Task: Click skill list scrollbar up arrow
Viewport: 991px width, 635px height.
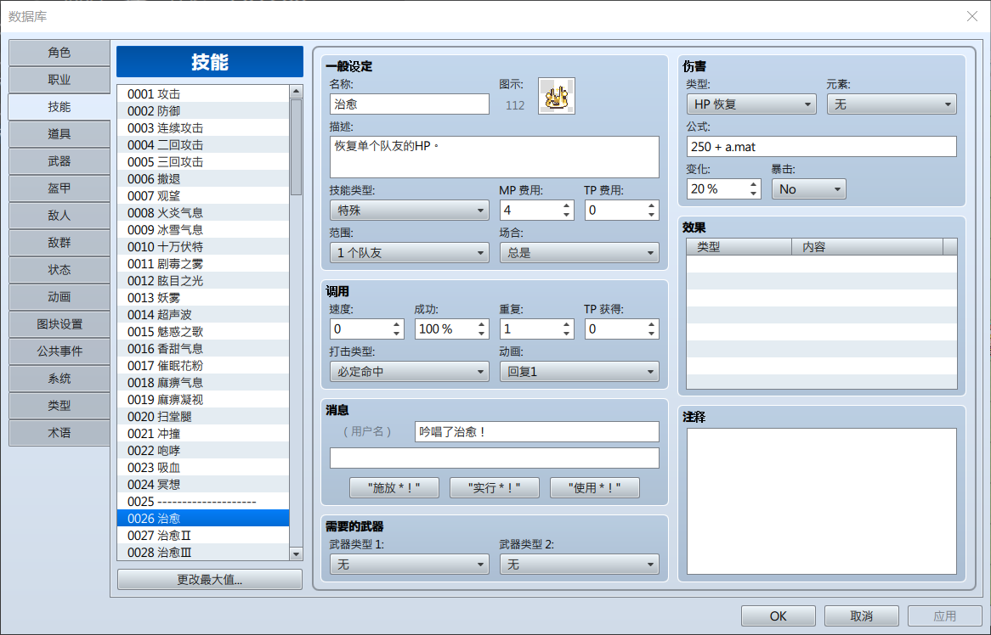Action: coord(296,92)
